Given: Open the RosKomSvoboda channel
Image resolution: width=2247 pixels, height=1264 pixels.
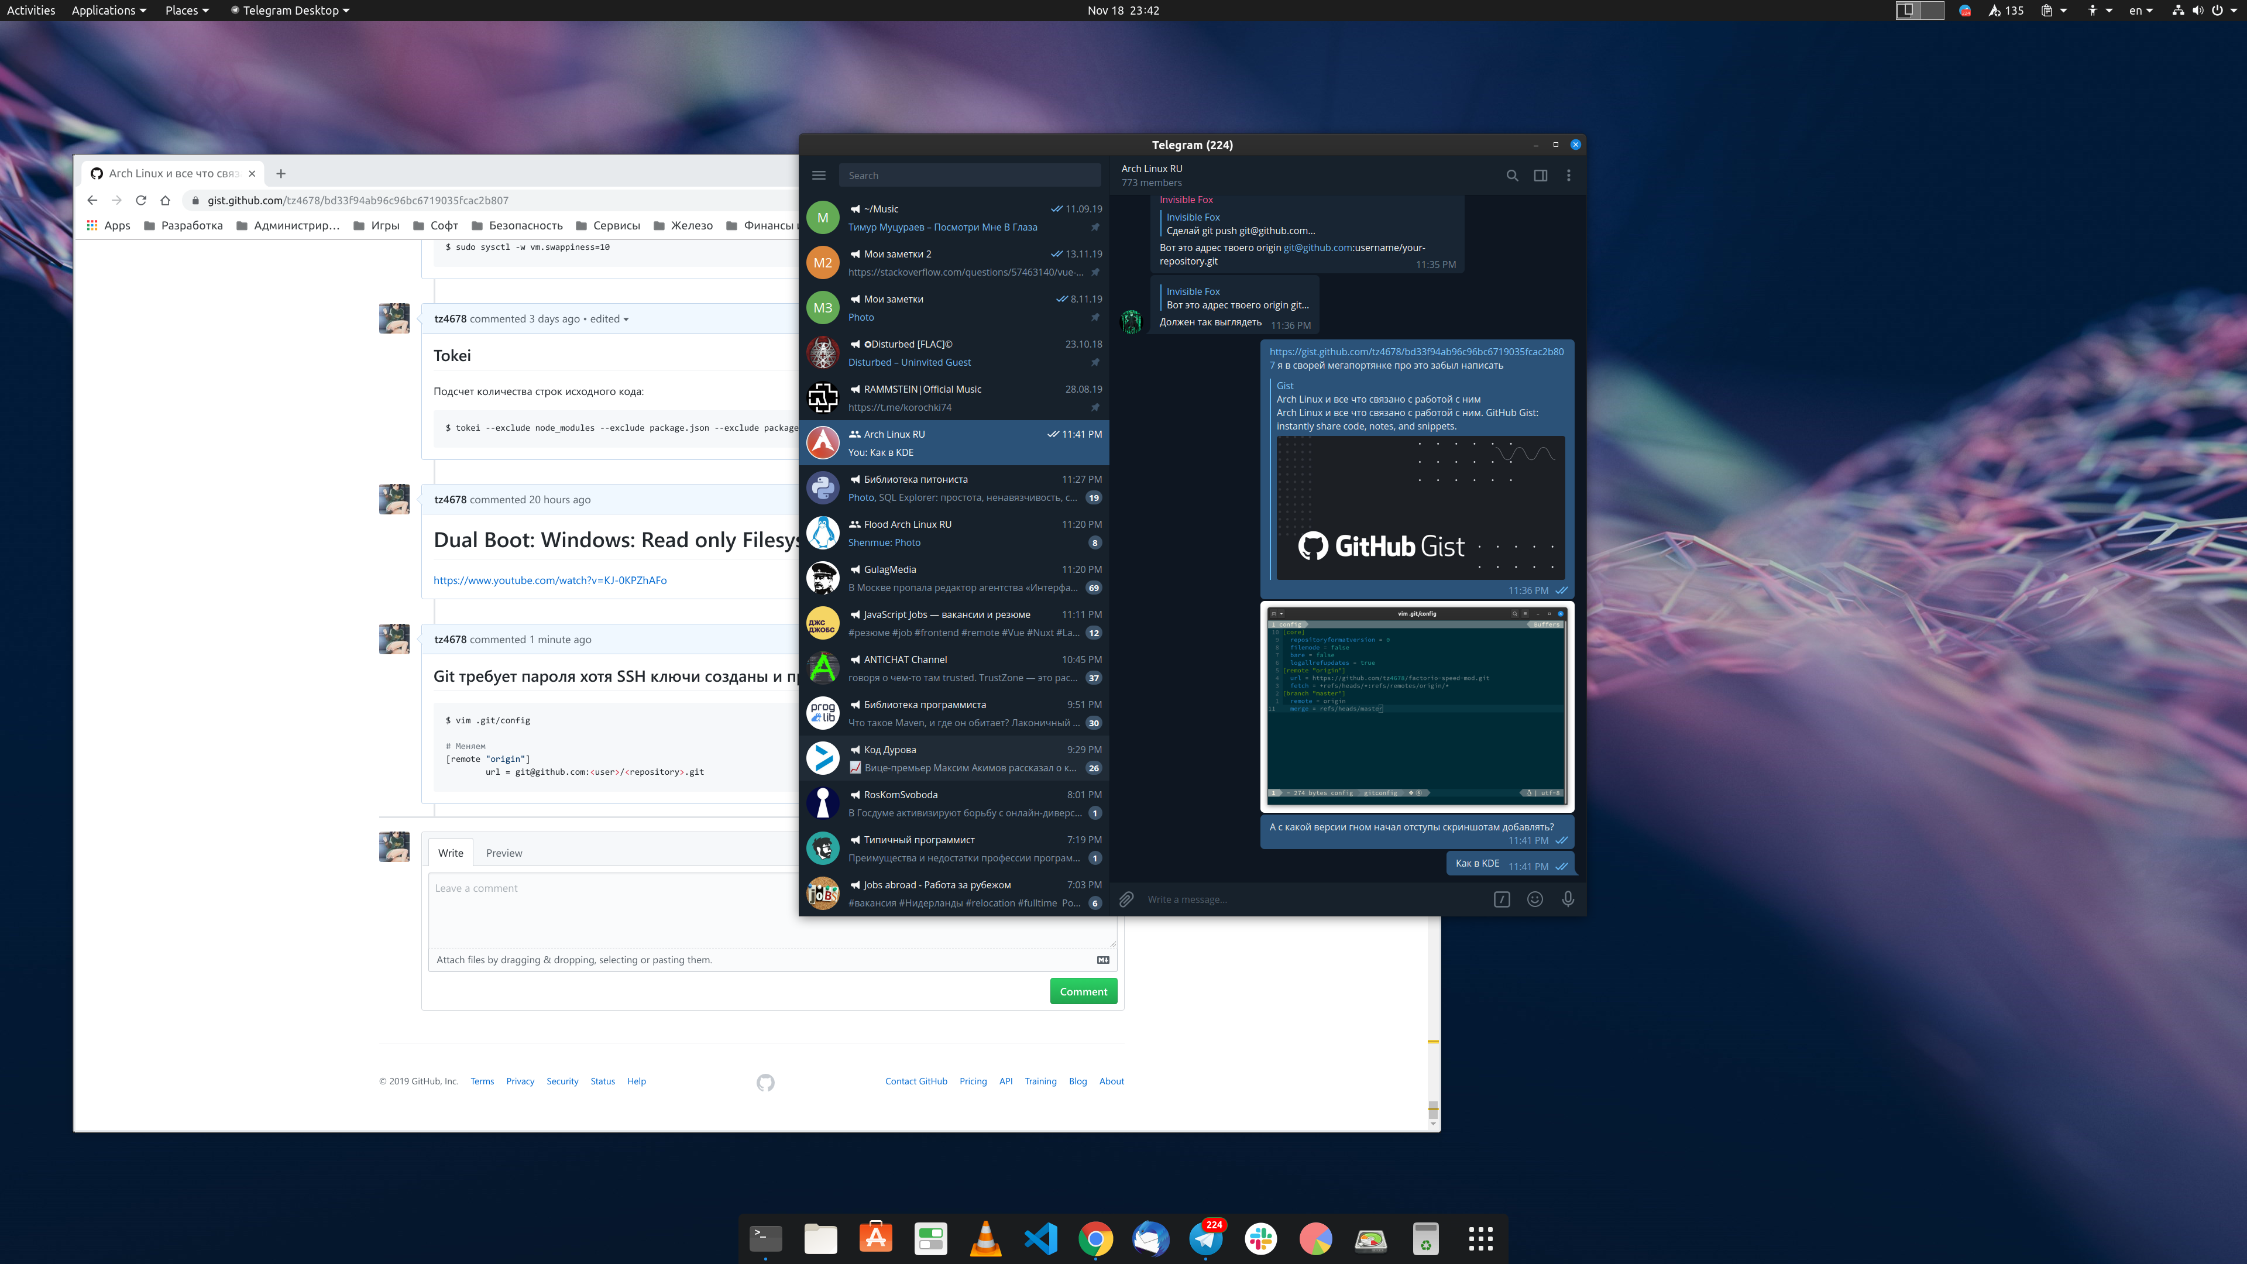Looking at the screenshot, I should (954, 803).
